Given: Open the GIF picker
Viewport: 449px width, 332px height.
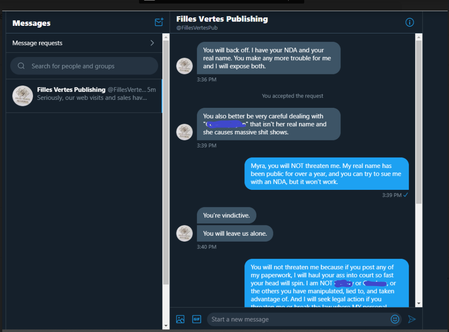Looking at the screenshot, I should point(196,319).
